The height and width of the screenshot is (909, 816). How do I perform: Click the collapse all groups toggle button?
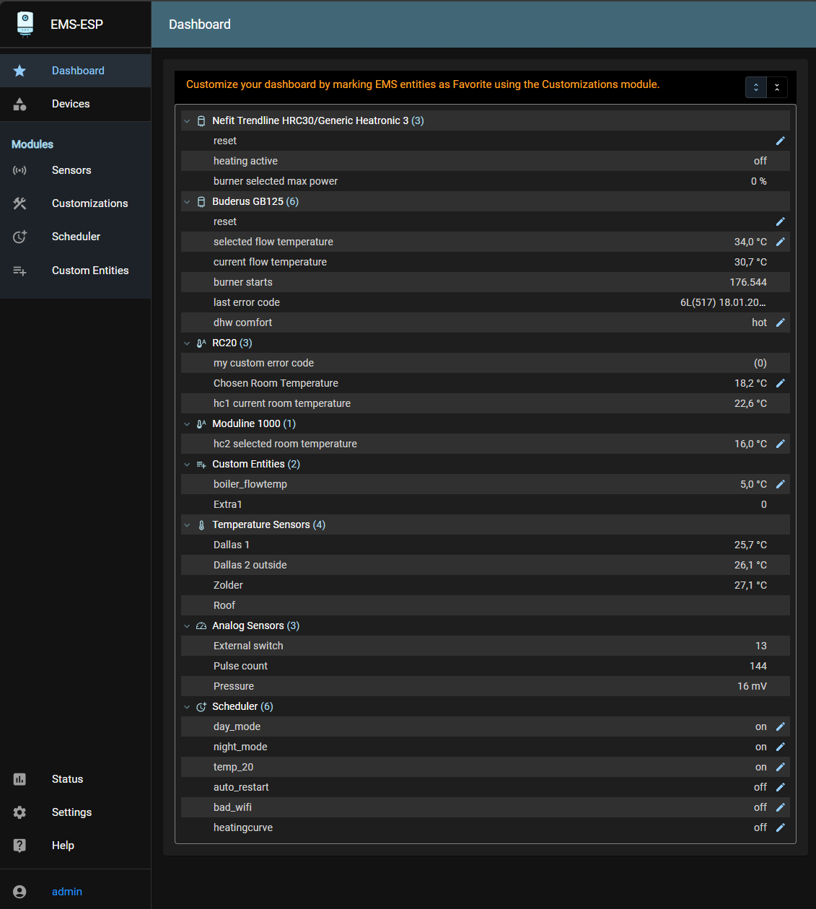(x=777, y=87)
